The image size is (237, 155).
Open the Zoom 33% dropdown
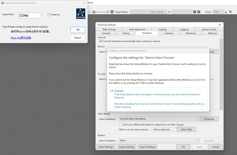(218, 12)
